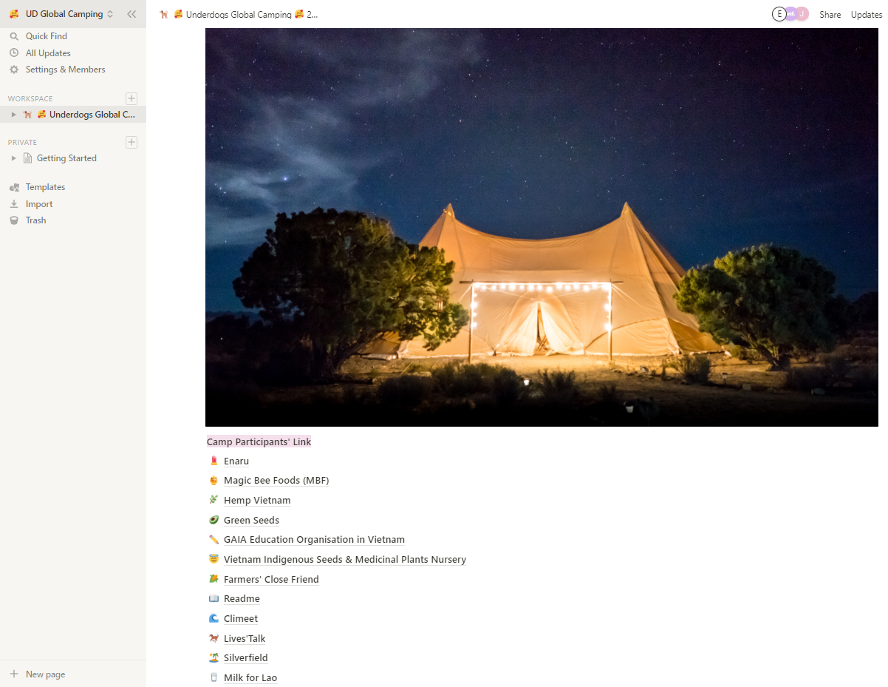888x687 pixels.
Task: Add a page in the Workspace section
Action: point(132,98)
